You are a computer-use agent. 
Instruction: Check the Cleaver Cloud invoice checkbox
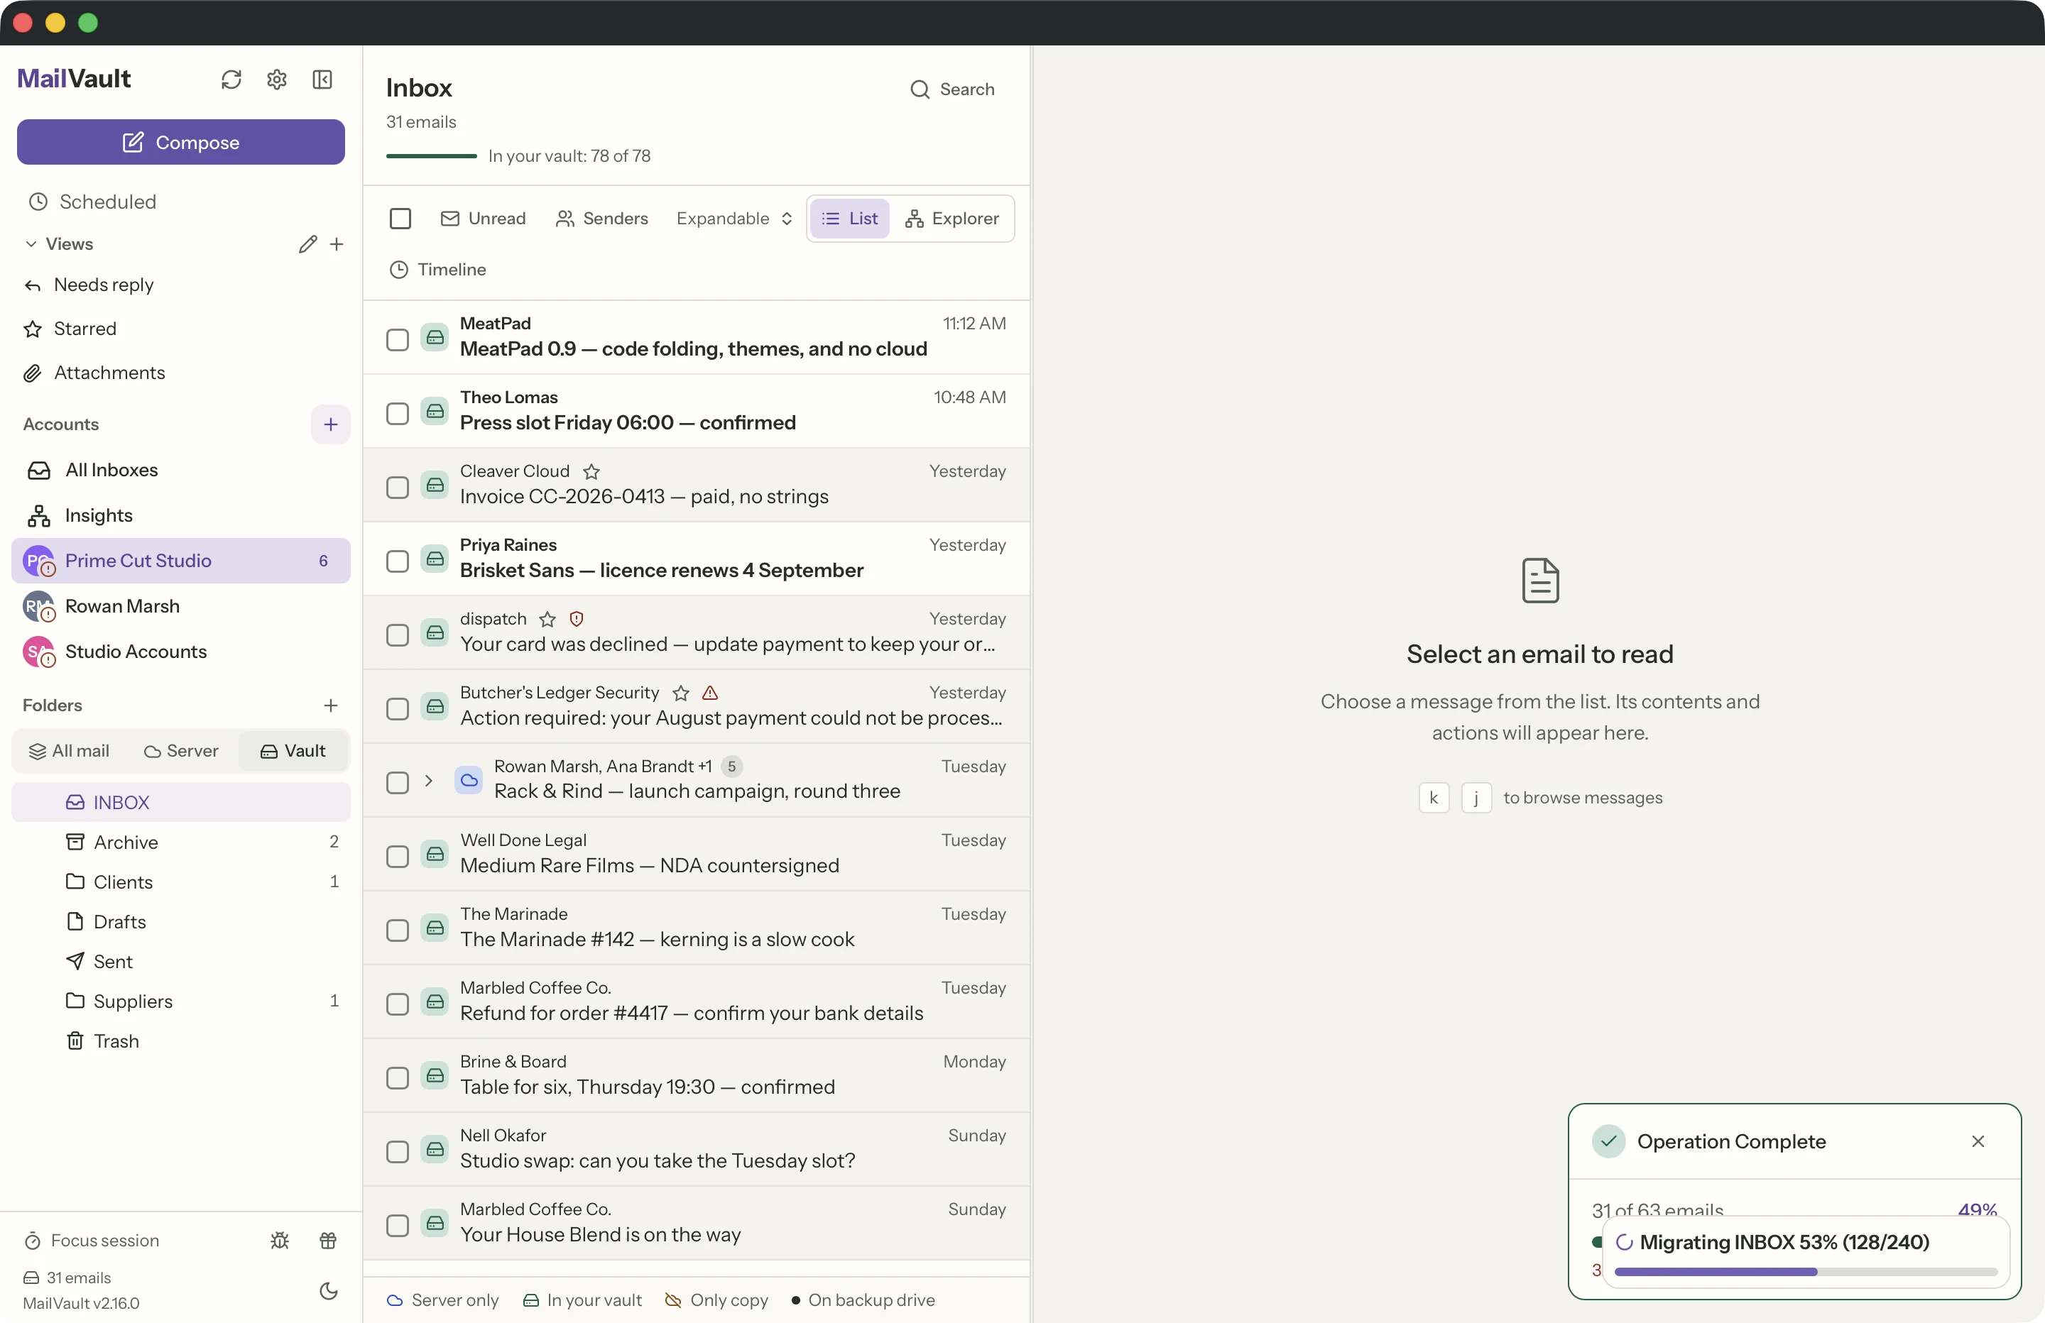click(x=397, y=487)
